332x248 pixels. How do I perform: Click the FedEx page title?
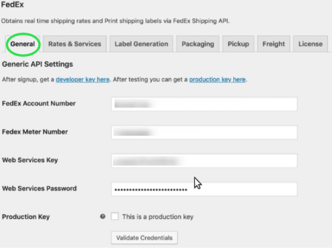[12, 5]
